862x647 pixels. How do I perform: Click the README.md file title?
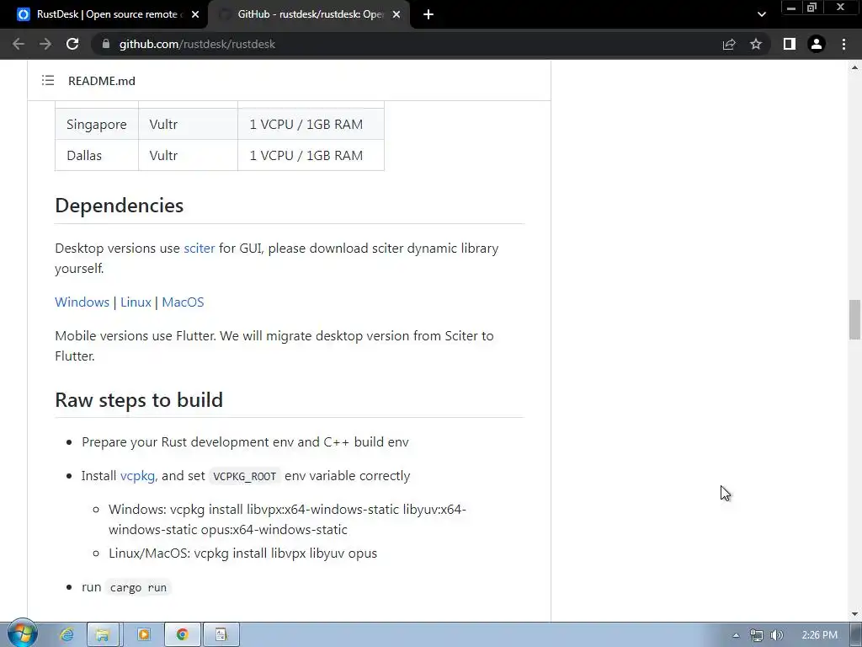tap(102, 81)
